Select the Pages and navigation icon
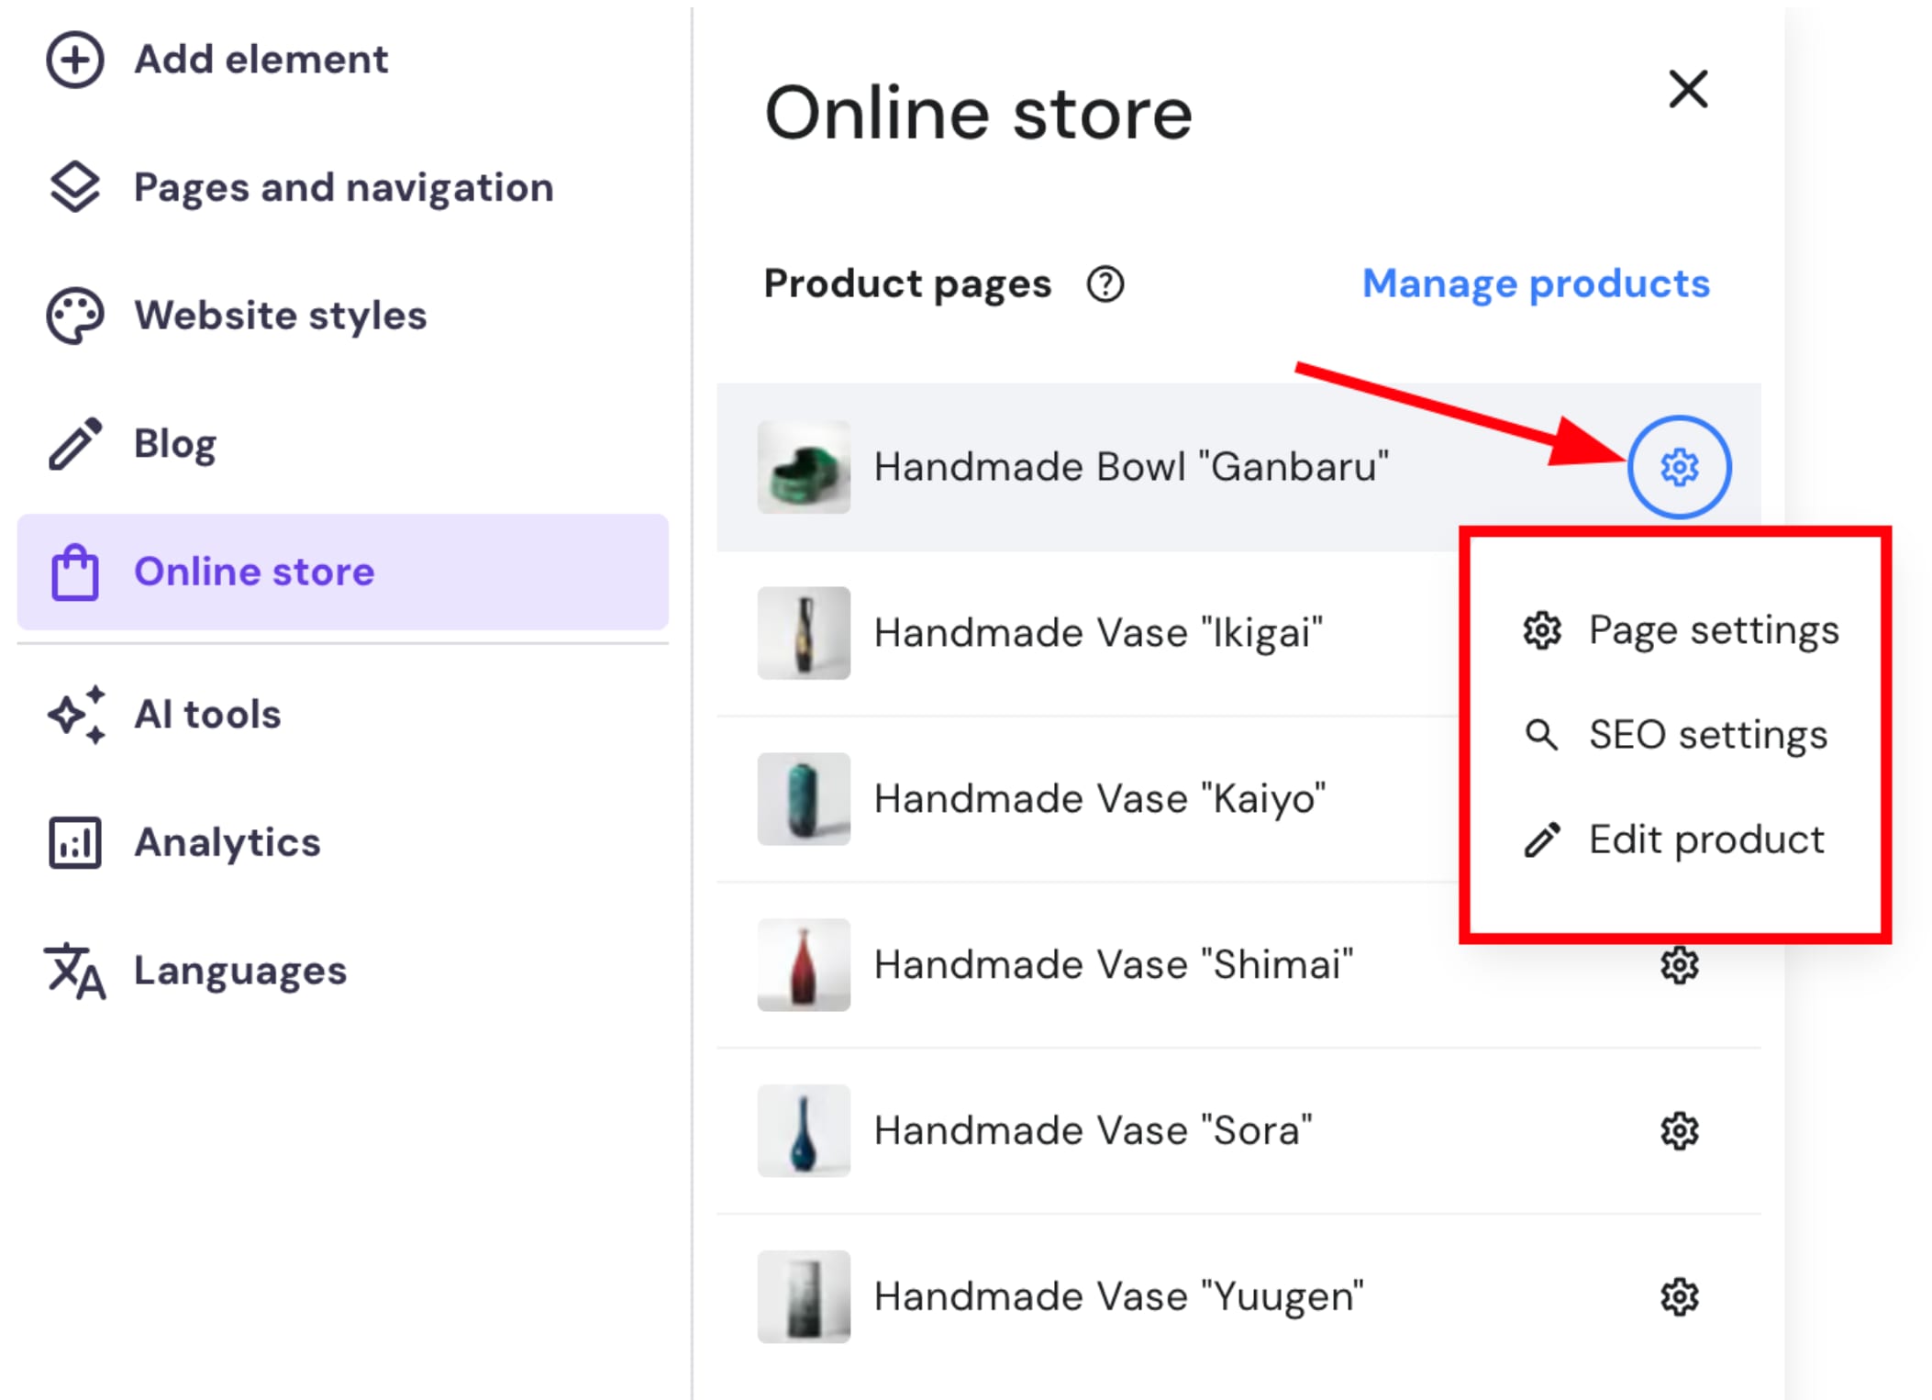1932x1400 pixels. point(75,188)
